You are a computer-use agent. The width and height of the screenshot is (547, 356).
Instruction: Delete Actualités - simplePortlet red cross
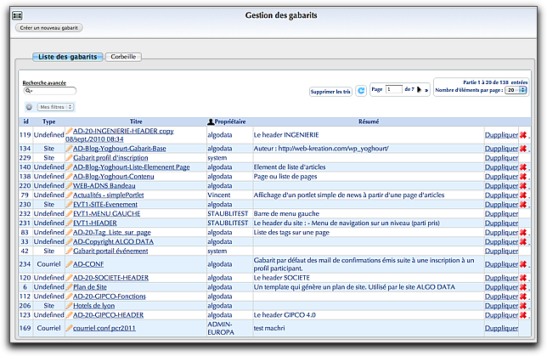click(x=523, y=195)
